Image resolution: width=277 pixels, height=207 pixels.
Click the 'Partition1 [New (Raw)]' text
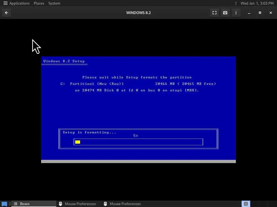coord(97,84)
